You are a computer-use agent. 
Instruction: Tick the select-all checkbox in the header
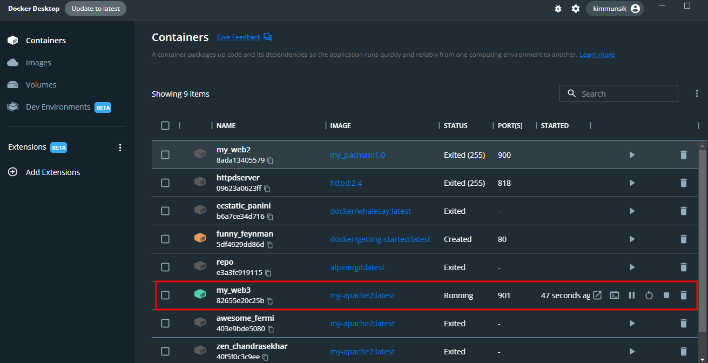click(165, 125)
